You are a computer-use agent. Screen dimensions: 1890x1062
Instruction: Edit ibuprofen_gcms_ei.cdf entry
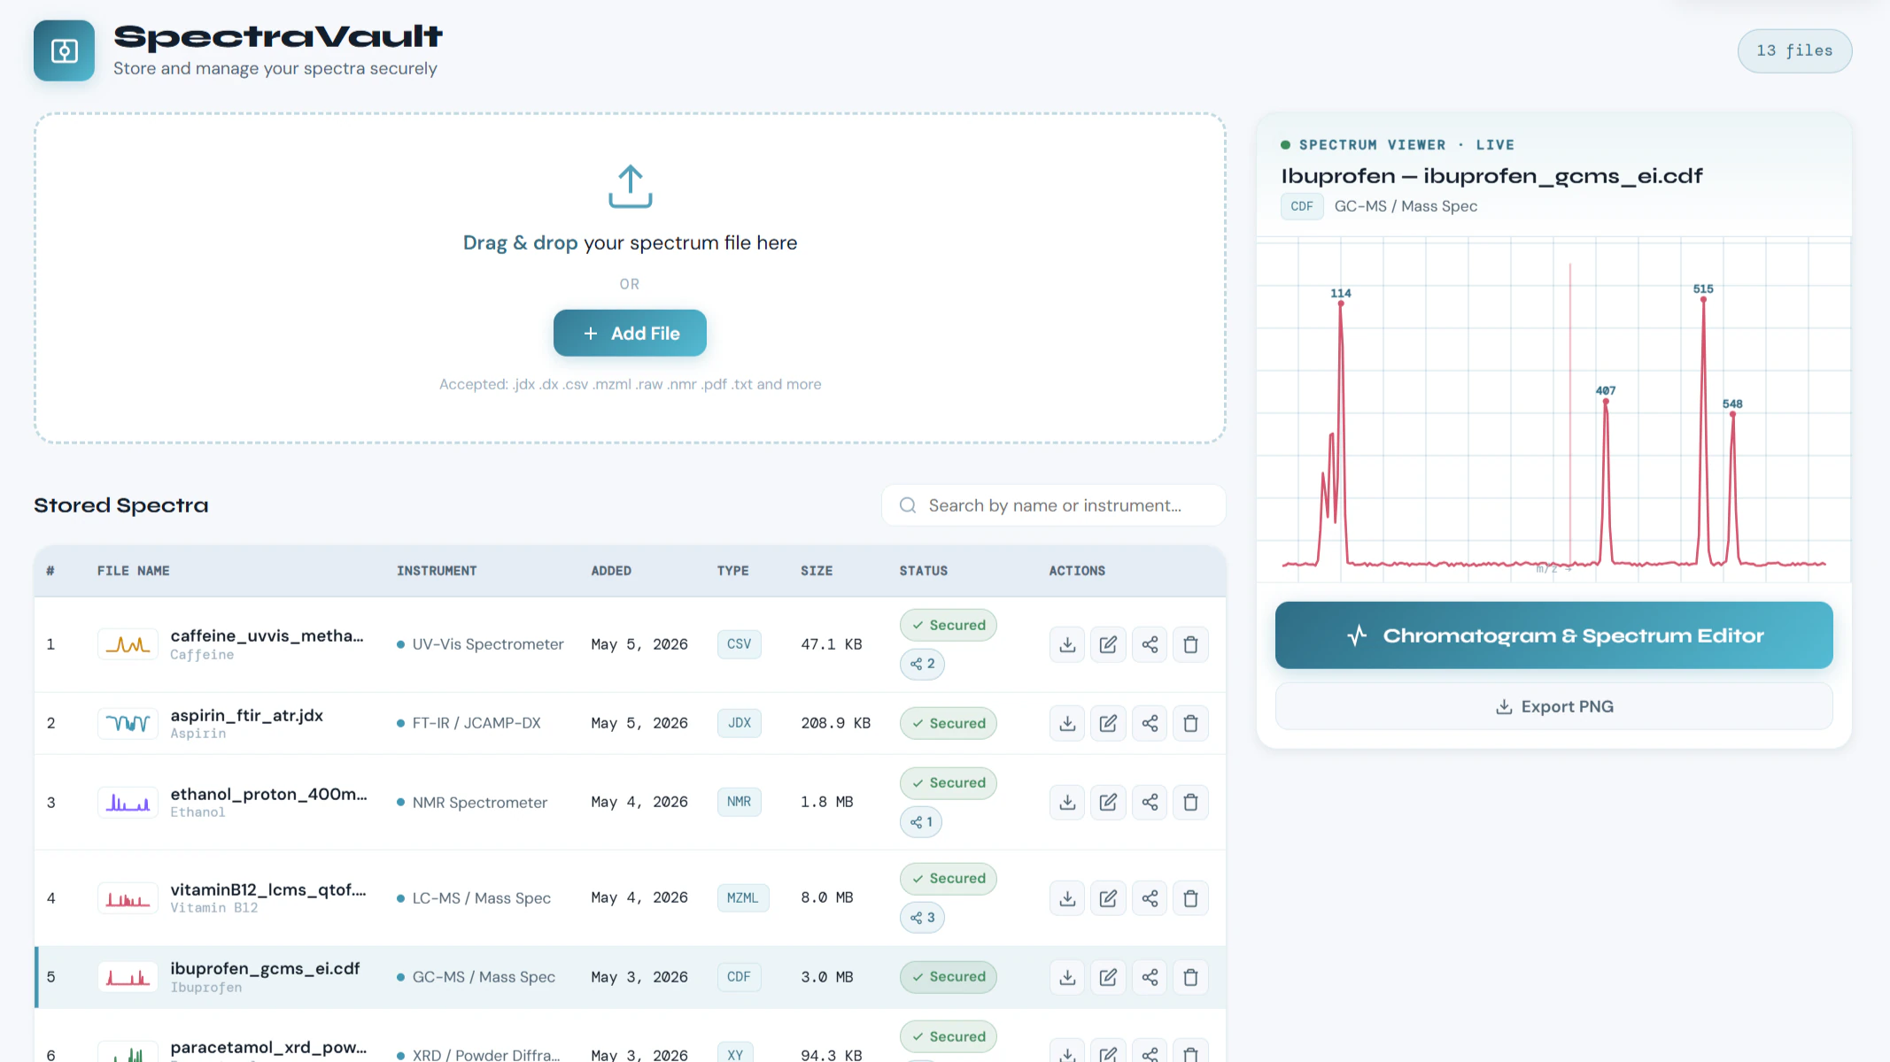pos(1108,977)
